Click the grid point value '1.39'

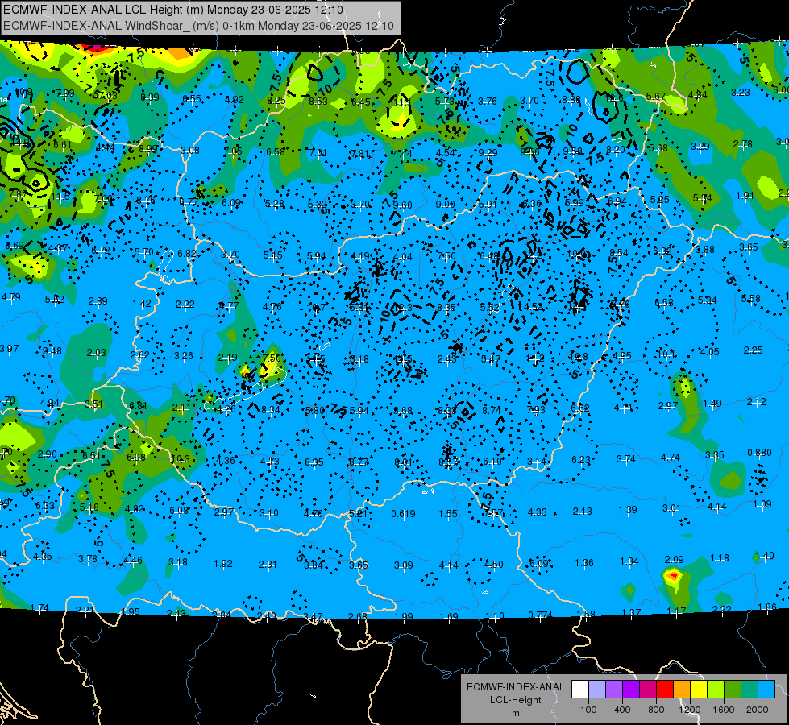pyautogui.click(x=628, y=510)
